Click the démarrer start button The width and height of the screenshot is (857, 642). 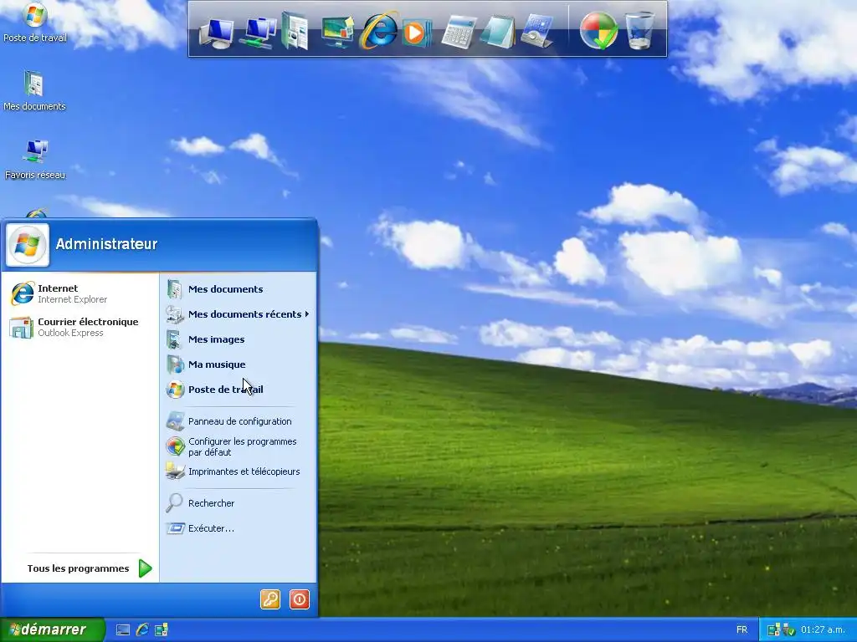pos(52,630)
